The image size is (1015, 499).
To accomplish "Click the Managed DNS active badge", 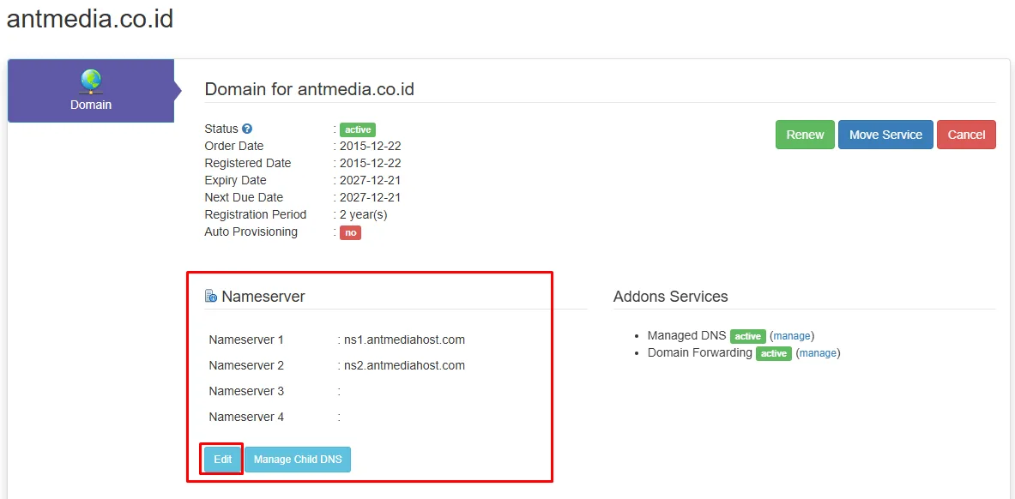I will (747, 336).
